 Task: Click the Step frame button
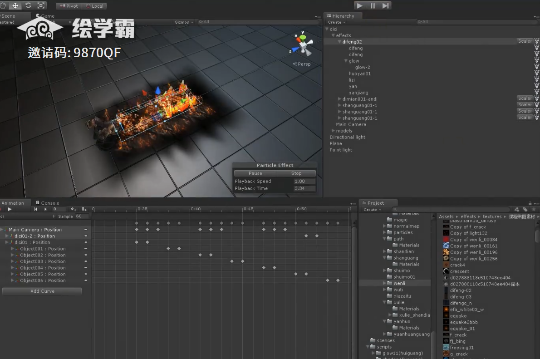coord(385,5)
